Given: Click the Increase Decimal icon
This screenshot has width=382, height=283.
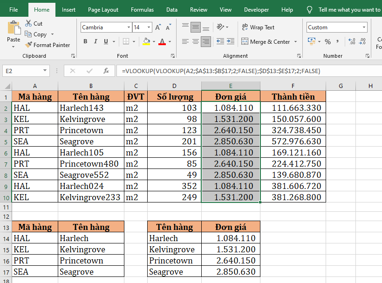Looking at the screenshot, I should [x=352, y=42].
